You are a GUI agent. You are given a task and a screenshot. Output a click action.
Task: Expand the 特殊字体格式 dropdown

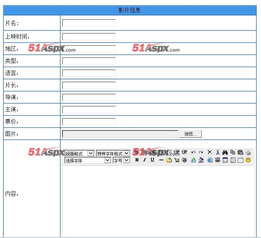[x=113, y=153]
